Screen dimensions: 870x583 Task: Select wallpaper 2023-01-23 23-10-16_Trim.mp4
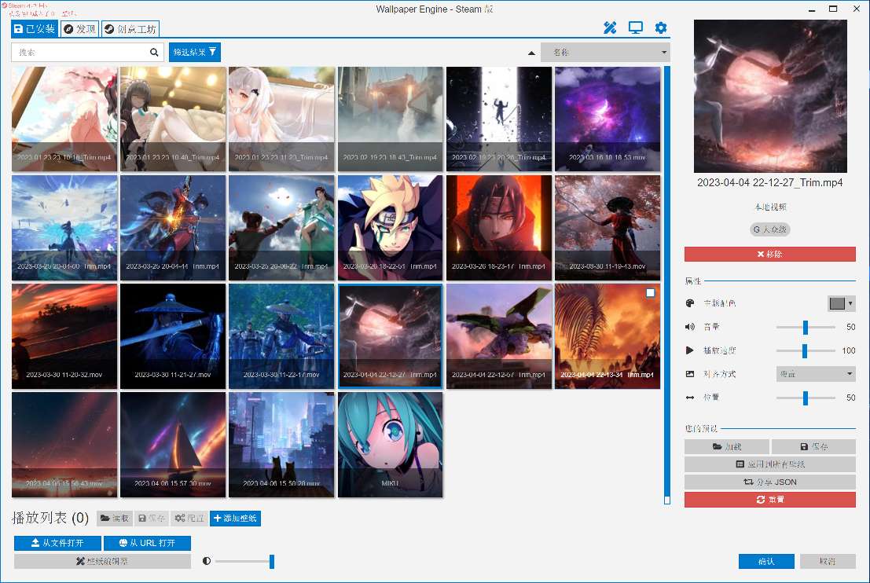point(64,119)
